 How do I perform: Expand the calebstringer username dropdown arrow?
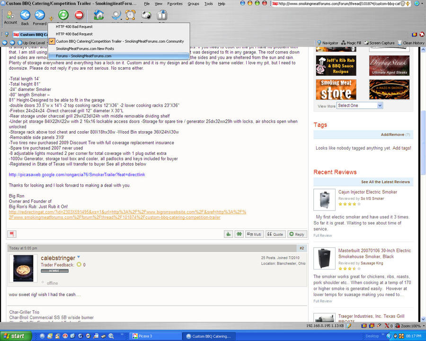tap(79, 257)
